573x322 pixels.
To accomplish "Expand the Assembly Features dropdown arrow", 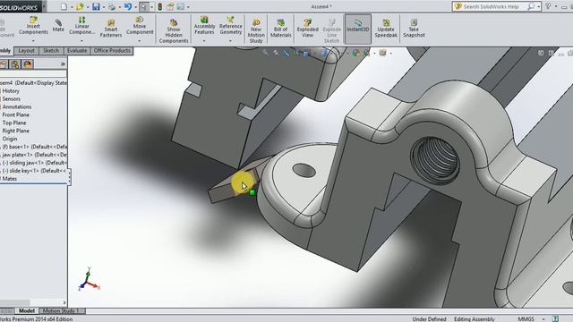I will [204, 41].
